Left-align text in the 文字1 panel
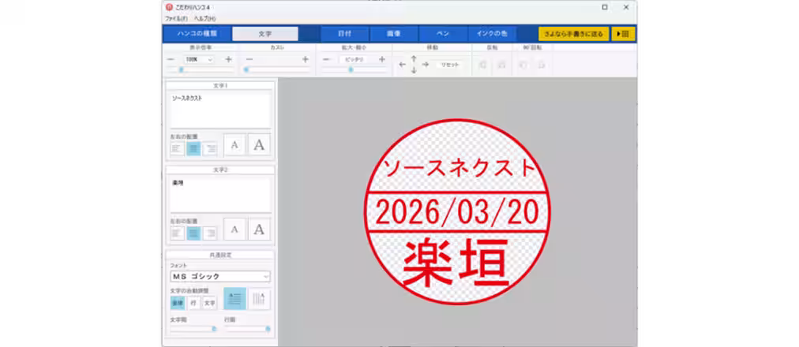 point(178,147)
